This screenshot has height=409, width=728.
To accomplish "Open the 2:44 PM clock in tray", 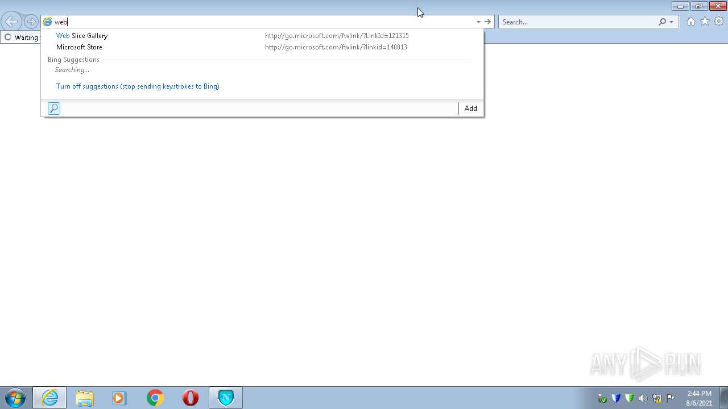I will (x=699, y=398).
